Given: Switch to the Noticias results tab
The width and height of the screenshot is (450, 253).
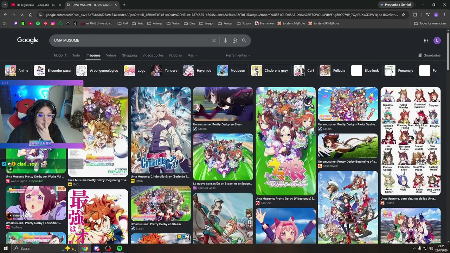Looking at the screenshot, I should point(175,55).
